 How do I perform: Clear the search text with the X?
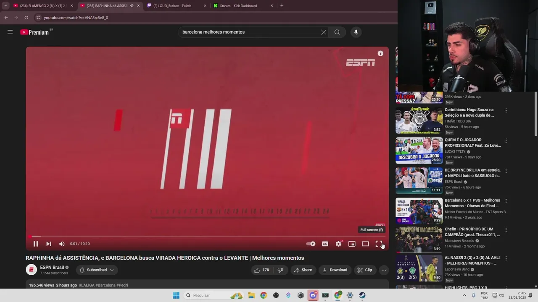point(324,32)
